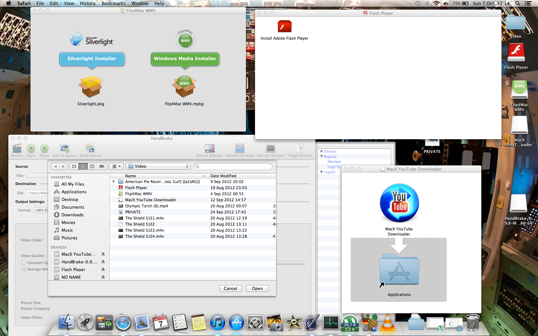Eject the MacX YouTube device in sidebar
This screenshot has width=538, height=336.
pos(103,254)
